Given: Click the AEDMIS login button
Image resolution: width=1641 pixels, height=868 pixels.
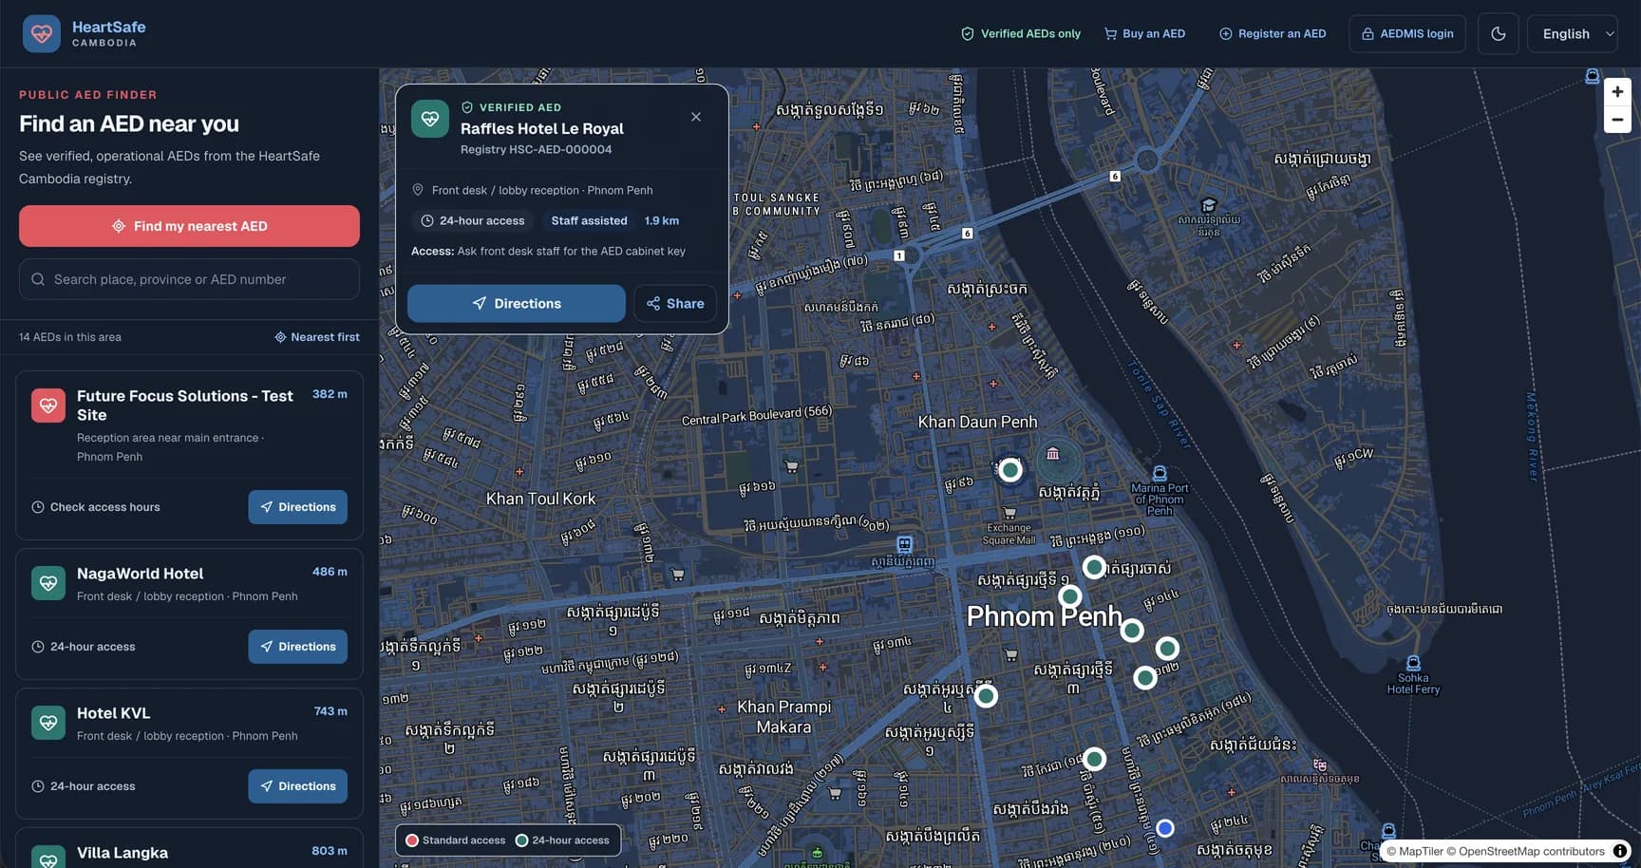Looking at the screenshot, I should [x=1407, y=34].
